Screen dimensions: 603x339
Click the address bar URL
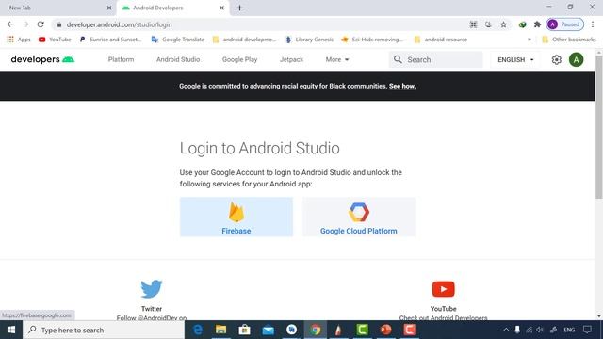point(120,24)
